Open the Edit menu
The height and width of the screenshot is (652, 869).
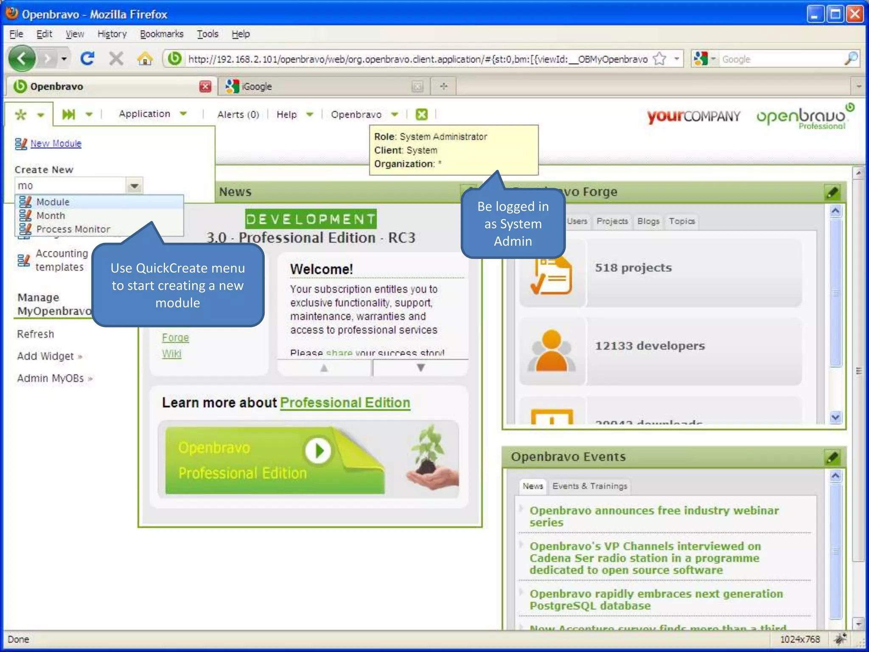pos(44,34)
